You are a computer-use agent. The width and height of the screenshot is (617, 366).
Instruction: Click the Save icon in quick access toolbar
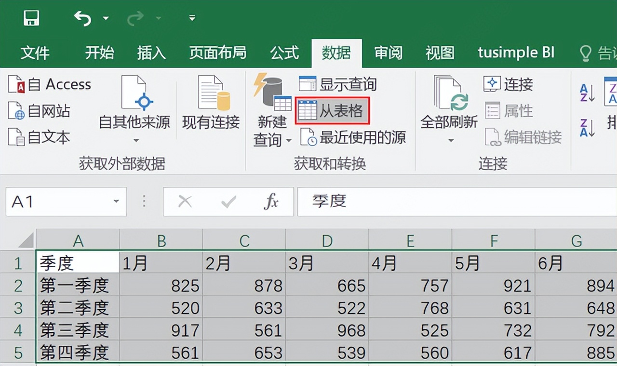pos(32,18)
